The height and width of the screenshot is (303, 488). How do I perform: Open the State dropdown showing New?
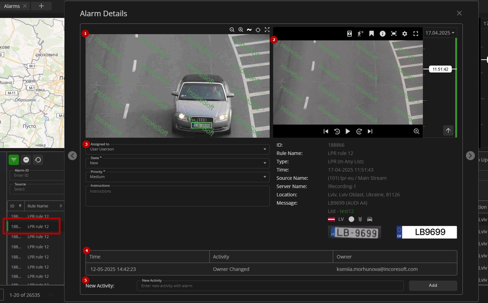[178, 163]
